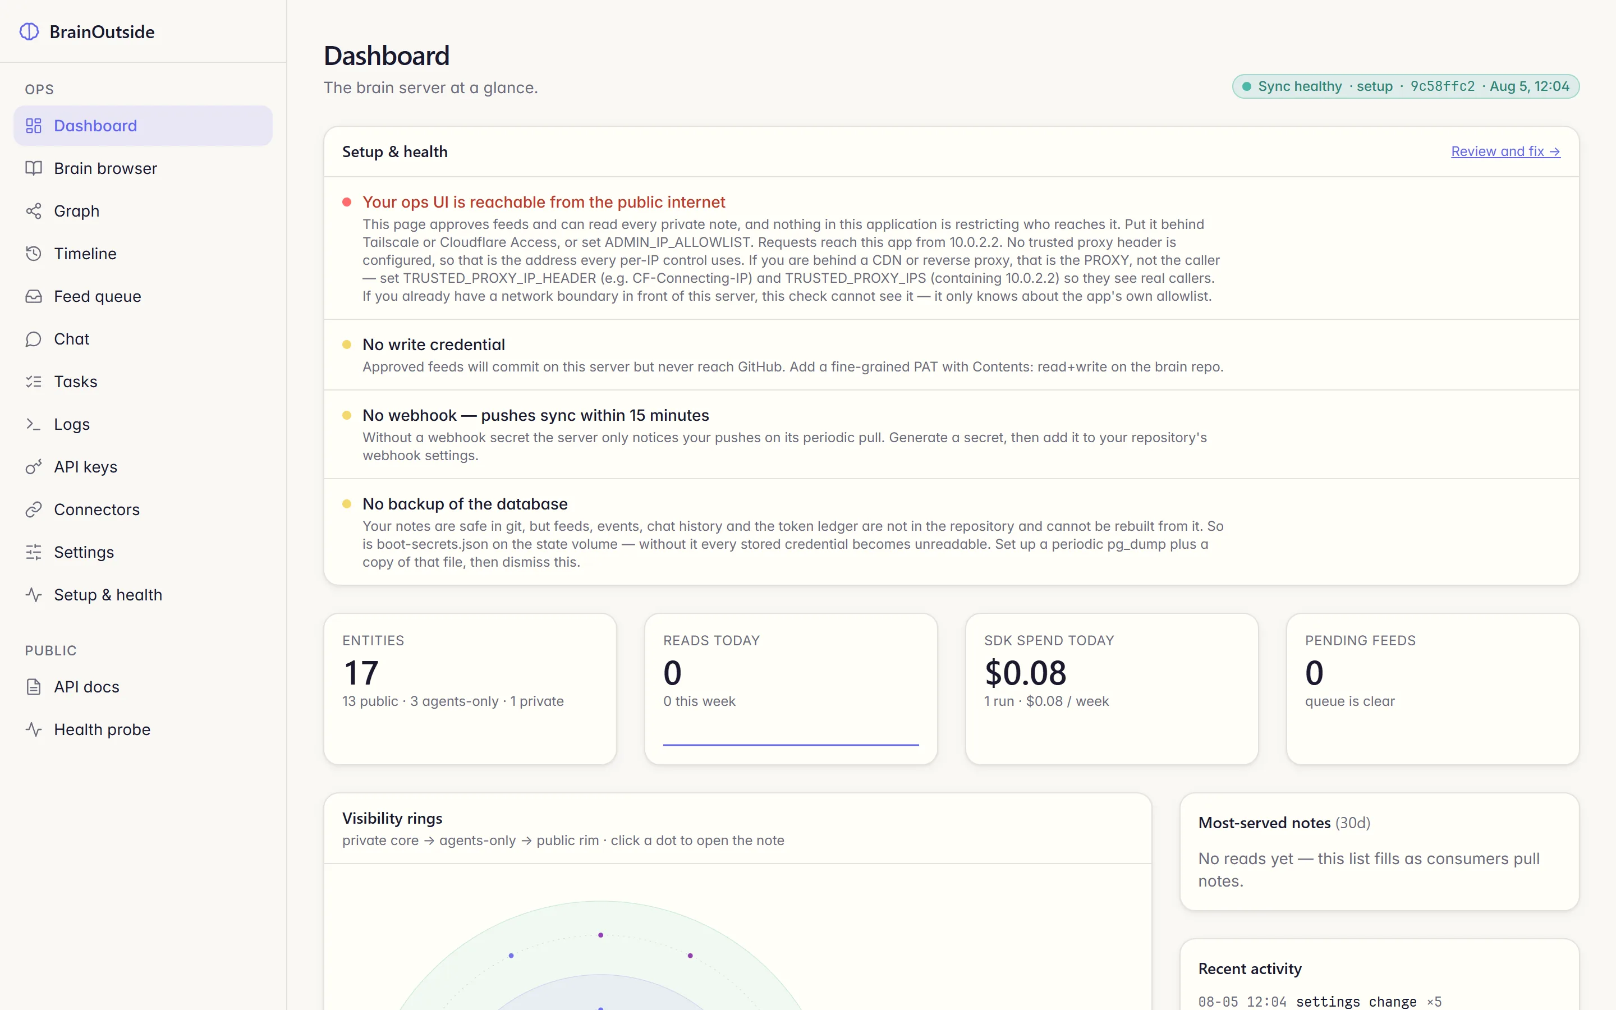The image size is (1616, 1010).
Task: Click the Chat speech bubble icon
Action: tap(34, 339)
